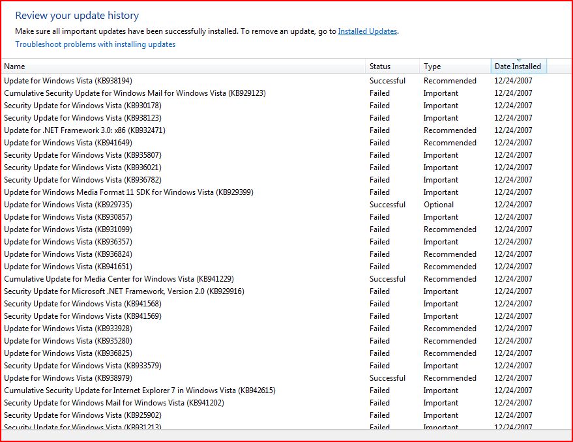573x442 pixels.
Task: Select Update for Windows Vista (KB933928)
Action: pos(68,329)
